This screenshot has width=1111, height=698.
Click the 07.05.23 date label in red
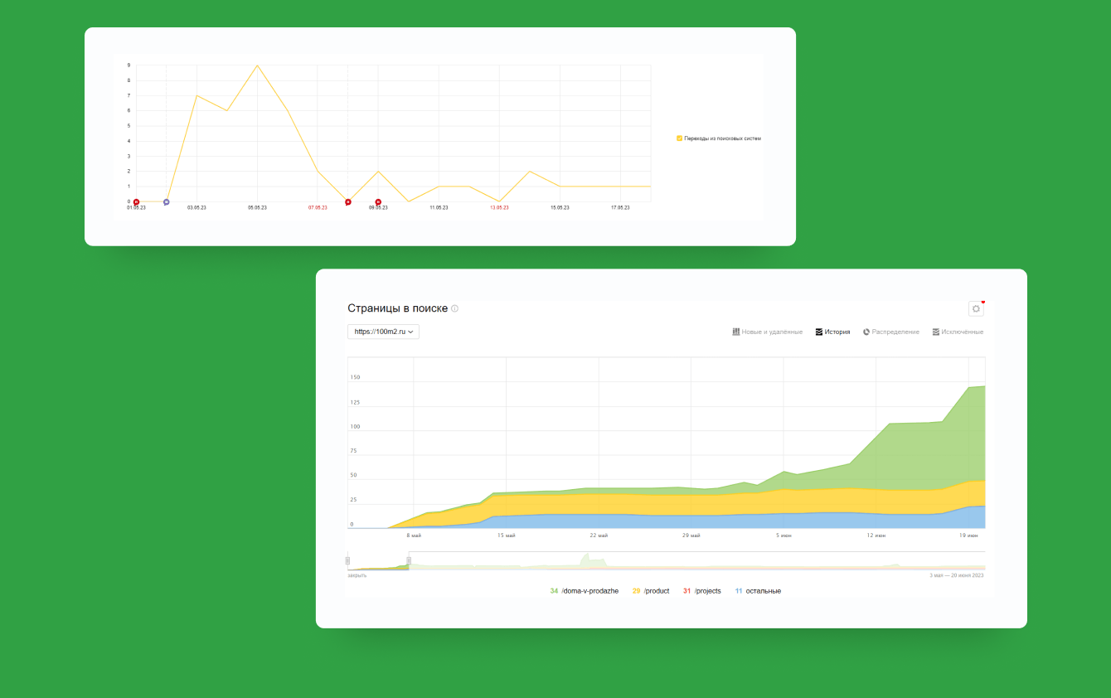(318, 207)
